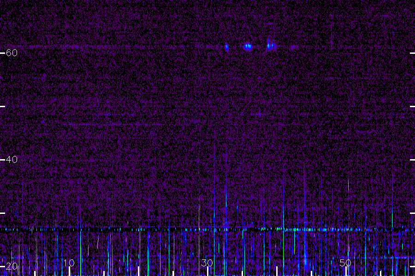Click the "50" label on the horizontal axis
This screenshot has width=415, height=276.
click(x=345, y=263)
